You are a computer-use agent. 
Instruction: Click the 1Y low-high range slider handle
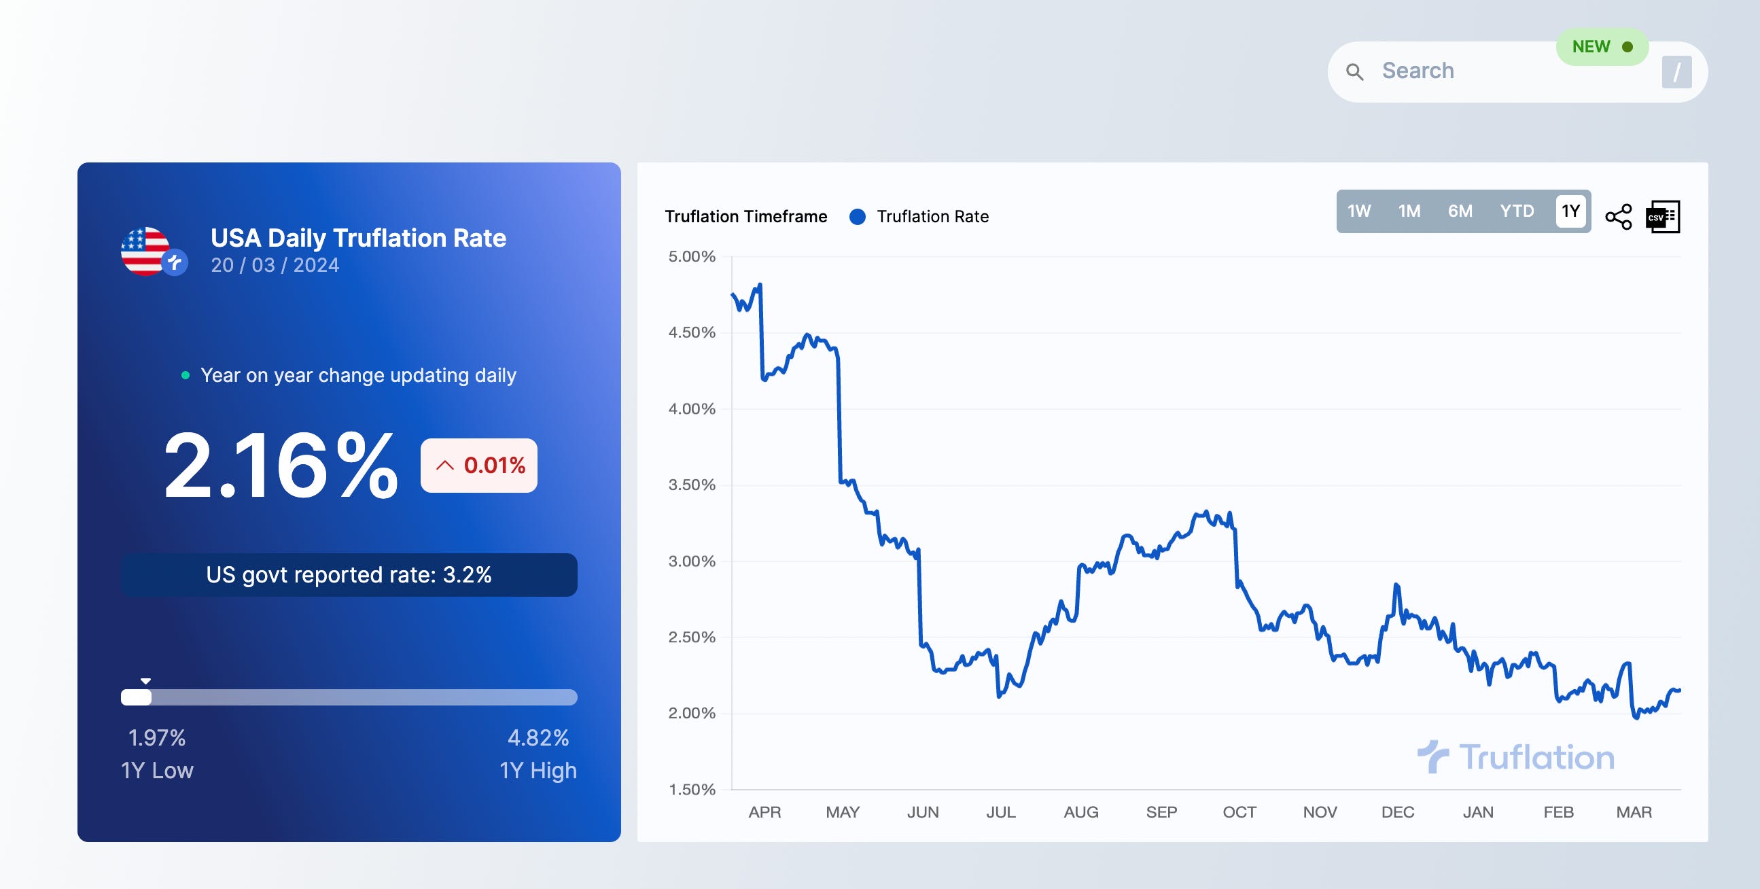(x=136, y=697)
